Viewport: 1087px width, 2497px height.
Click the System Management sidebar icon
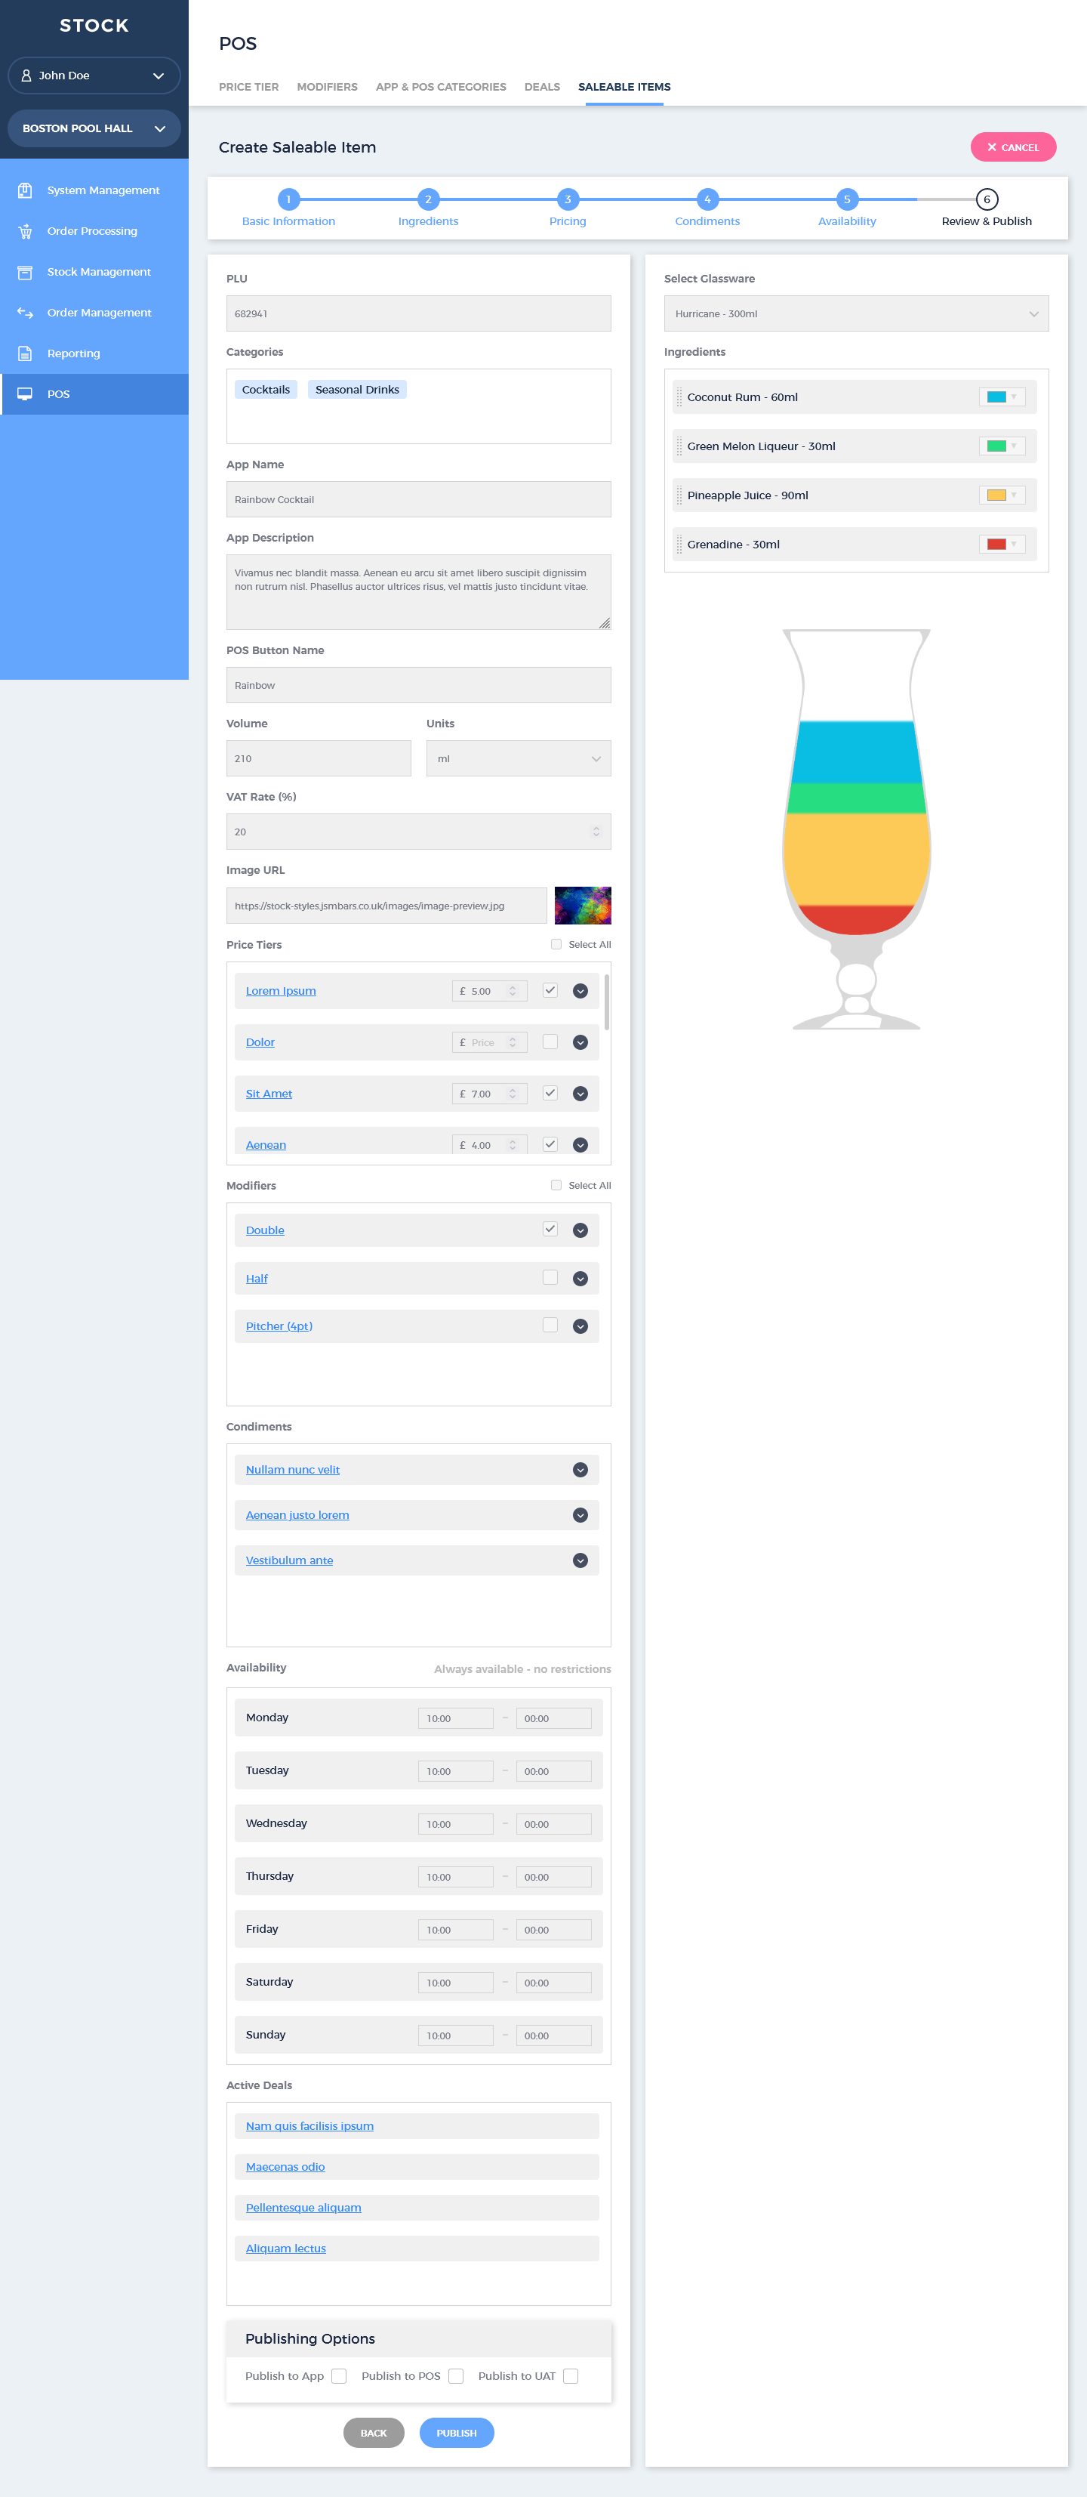point(25,190)
